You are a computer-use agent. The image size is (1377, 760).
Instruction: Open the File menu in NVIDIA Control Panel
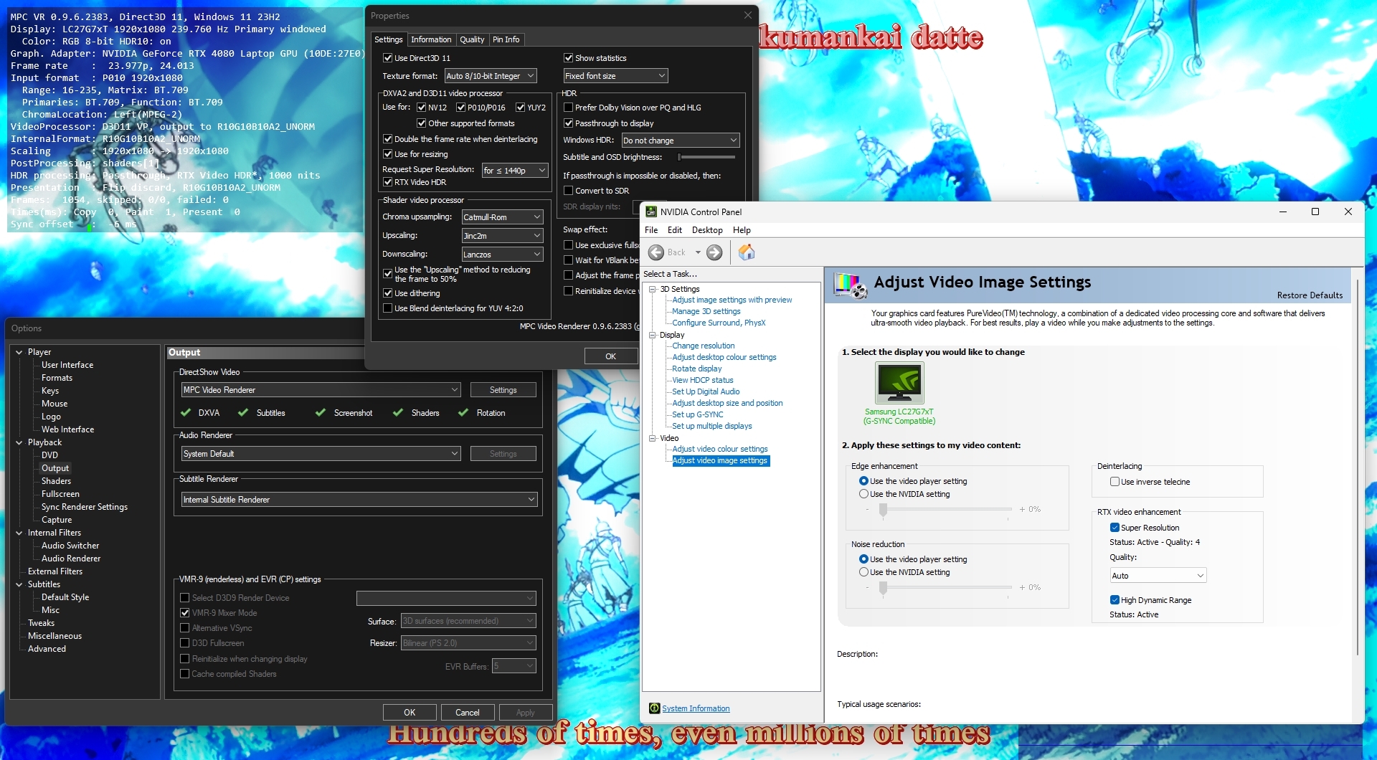[651, 230]
